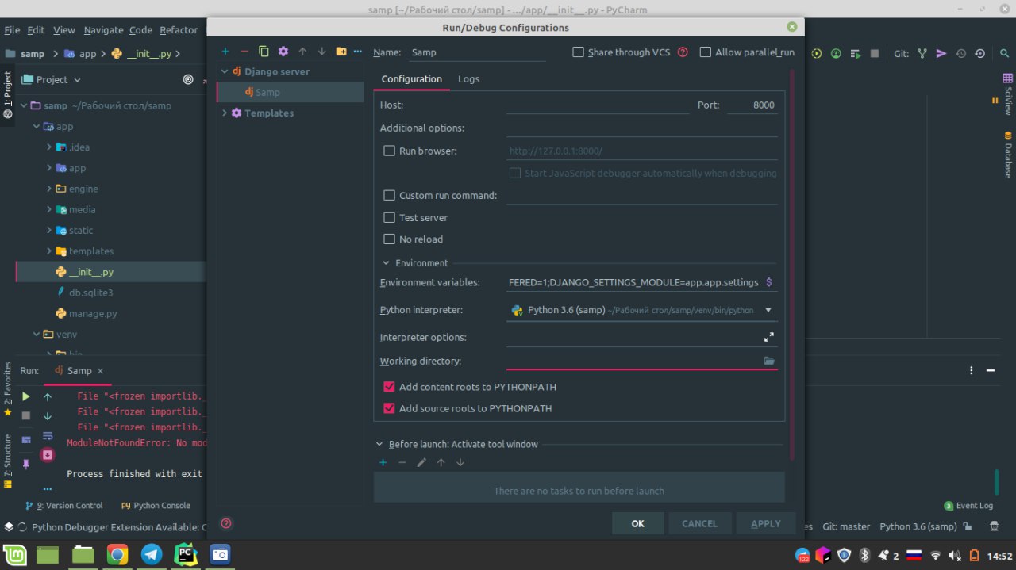The image size is (1016, 570).
Task: Collapse the venv folder in Project tree
Action: (37, 335)
